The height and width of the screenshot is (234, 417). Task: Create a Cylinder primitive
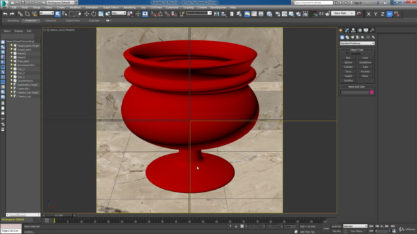pos(348,67)
